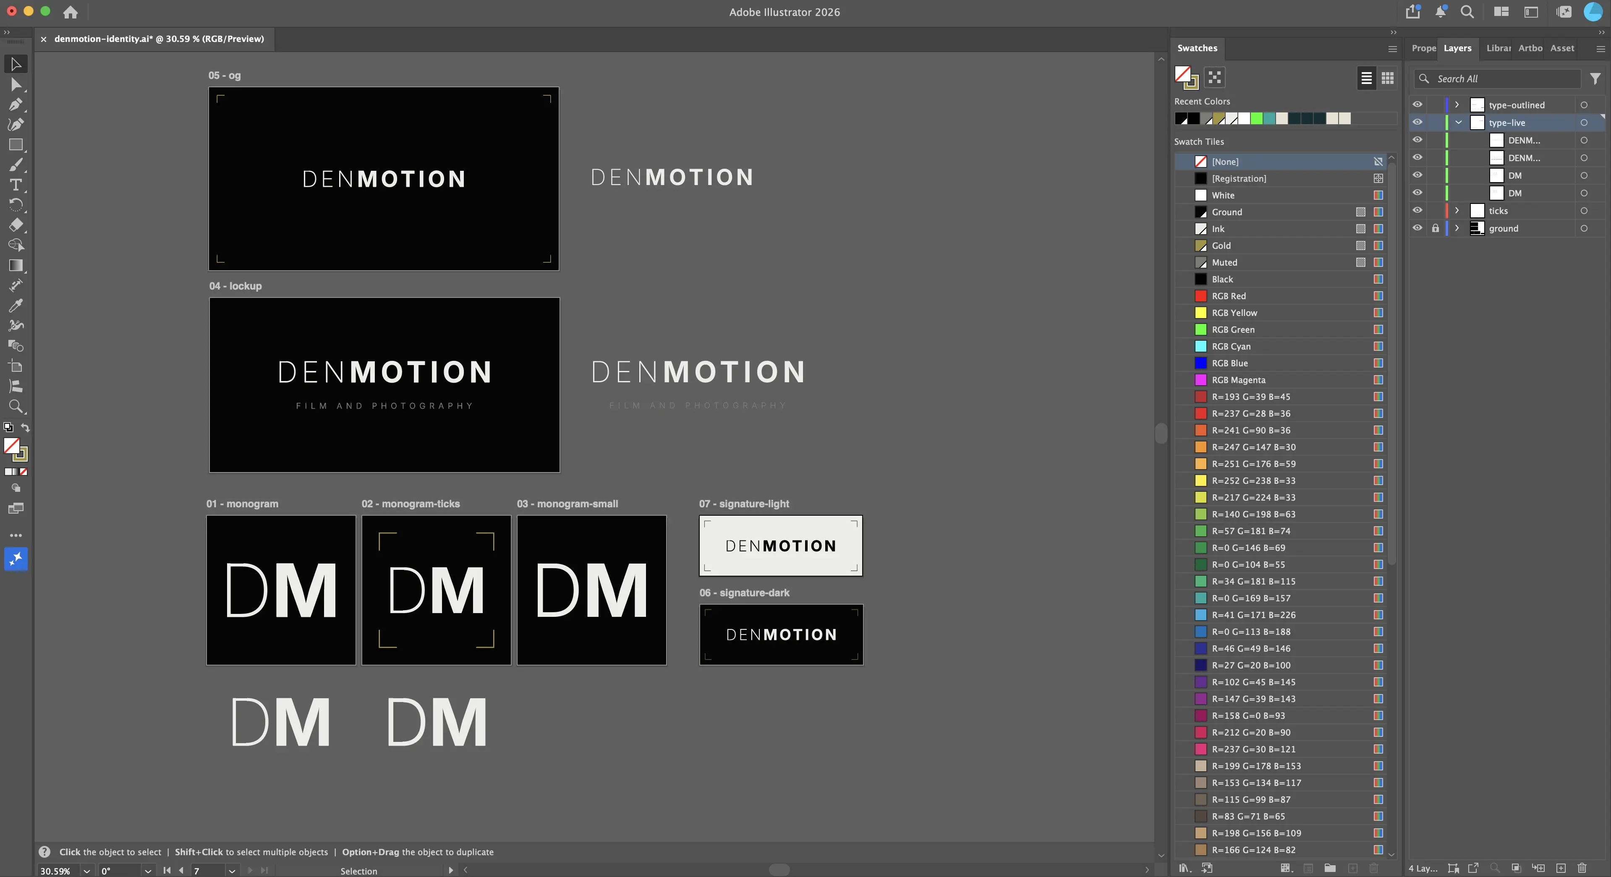
Task: Switch to the Properties tab
Action: (1424, 48)
